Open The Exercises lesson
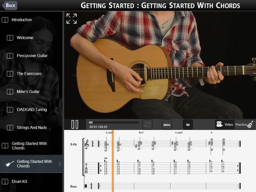The height and width of the screenshot is (192, 256). [31, 74]
